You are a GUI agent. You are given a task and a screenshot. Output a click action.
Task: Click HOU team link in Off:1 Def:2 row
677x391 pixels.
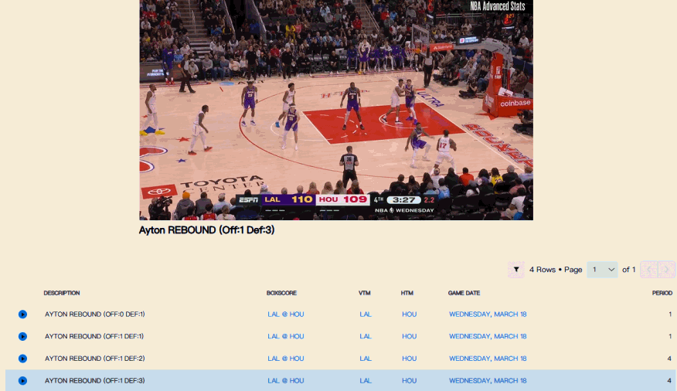pyautogui.click(x=410, y=359)
